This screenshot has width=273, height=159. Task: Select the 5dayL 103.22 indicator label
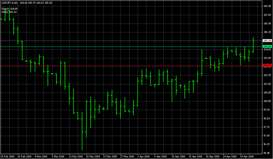pyautogui.click(x=9, y=12)
